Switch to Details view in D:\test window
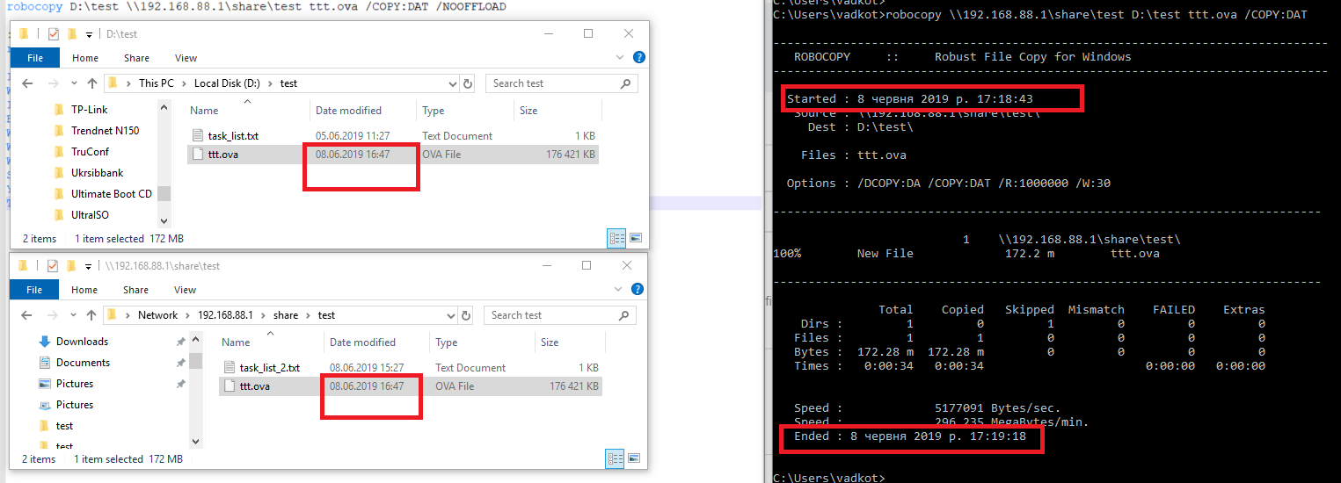Screen dimensions: 1341x483 616,237
